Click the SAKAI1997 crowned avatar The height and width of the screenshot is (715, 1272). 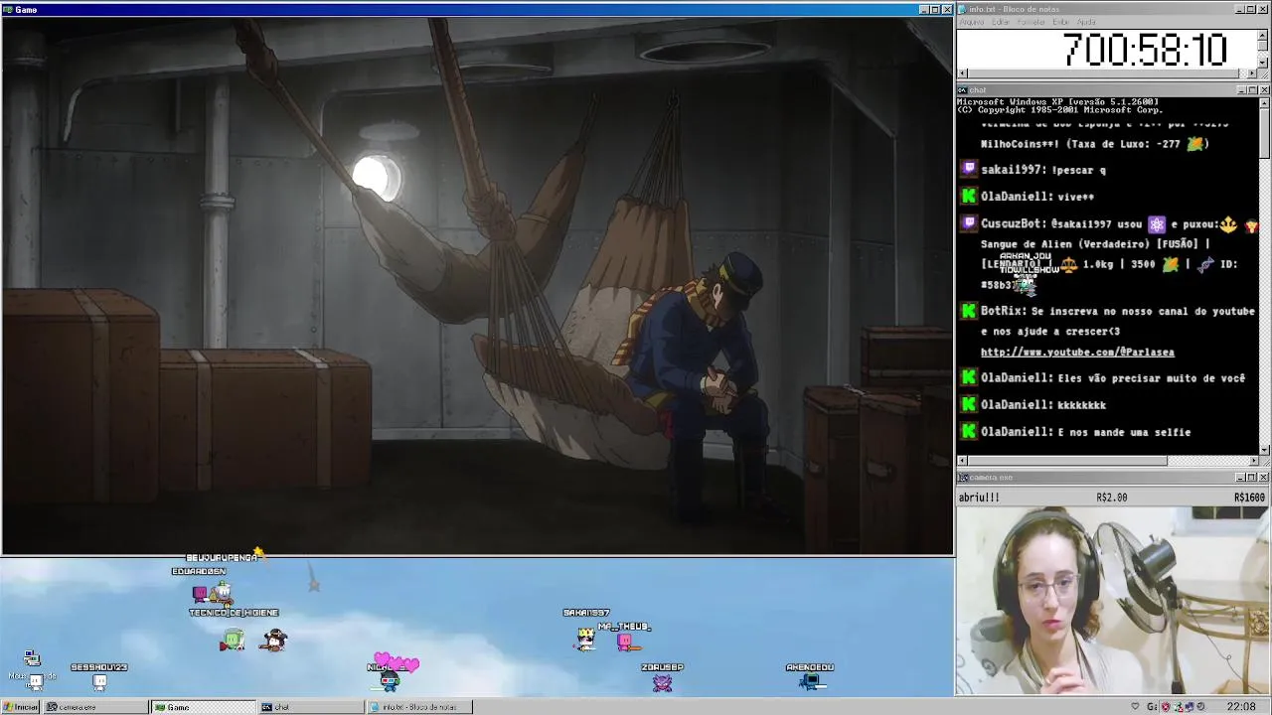point(585,638)
